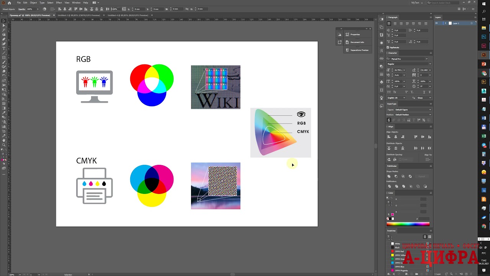Select the Pen tool in toolbar

4,39
